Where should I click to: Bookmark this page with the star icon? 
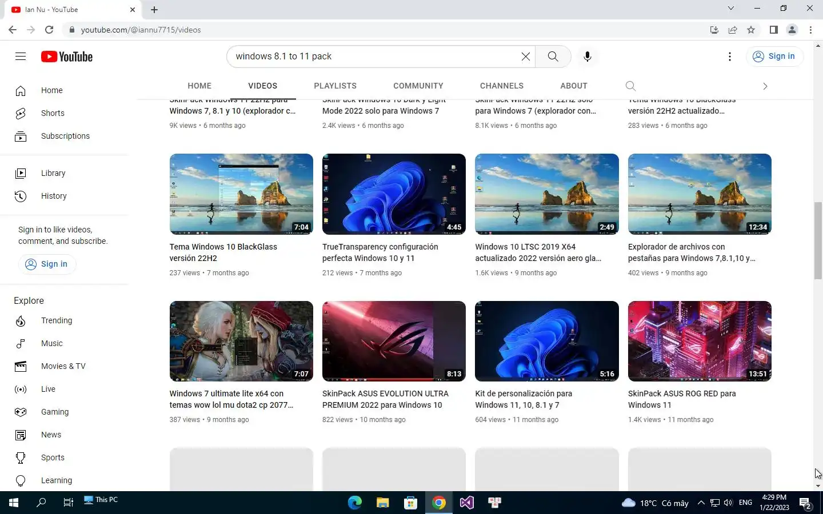pos(751,30)
